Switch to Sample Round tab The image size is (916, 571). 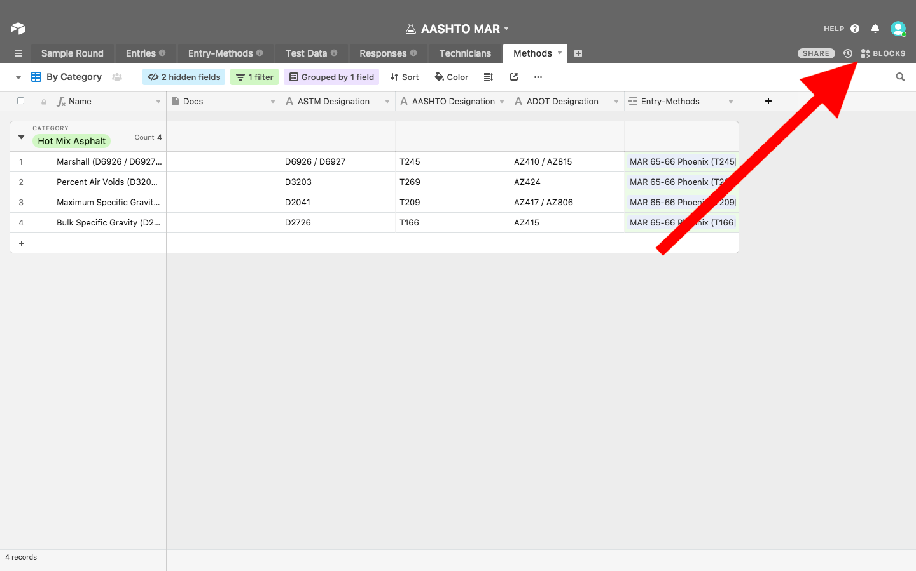(73, 53)
